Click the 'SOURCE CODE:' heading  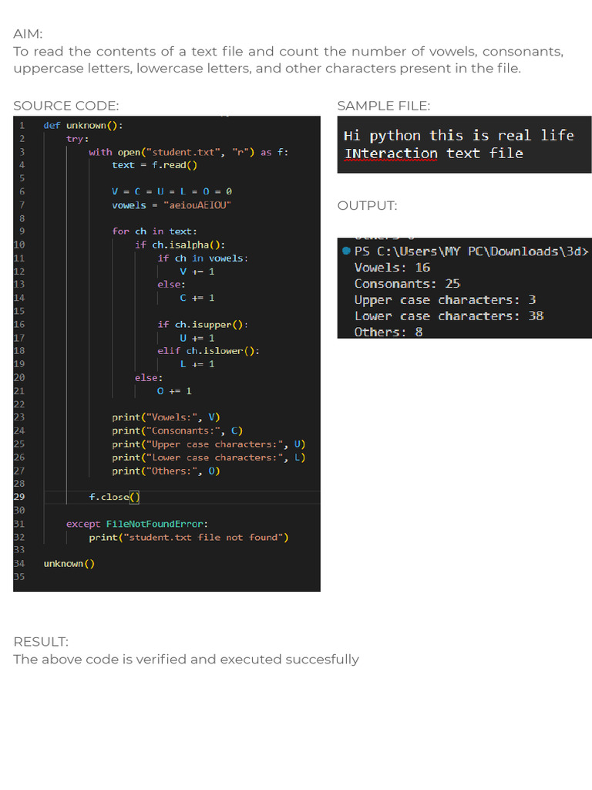(66, 106)
